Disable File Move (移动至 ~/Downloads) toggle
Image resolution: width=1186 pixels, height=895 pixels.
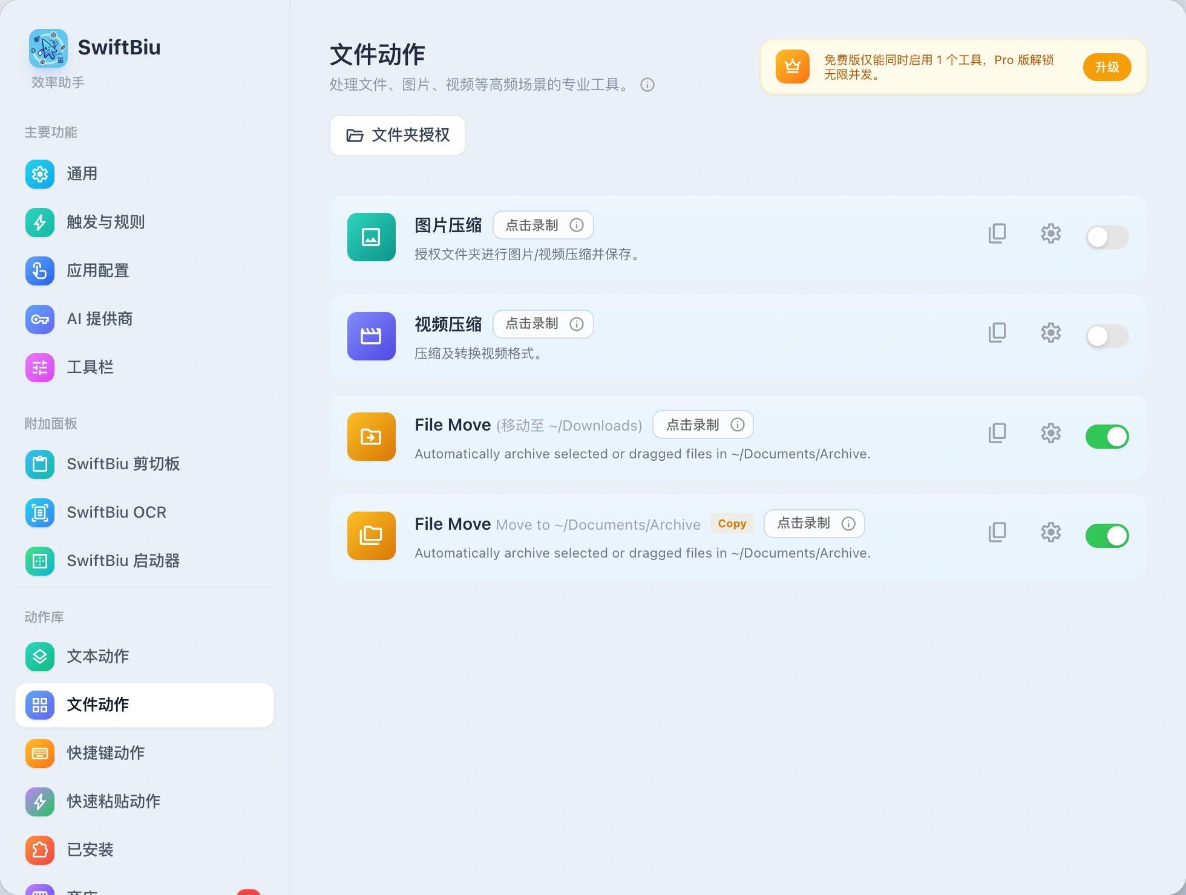(1107, 437)
